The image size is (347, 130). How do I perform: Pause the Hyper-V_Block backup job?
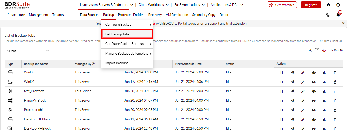[282, 101]
